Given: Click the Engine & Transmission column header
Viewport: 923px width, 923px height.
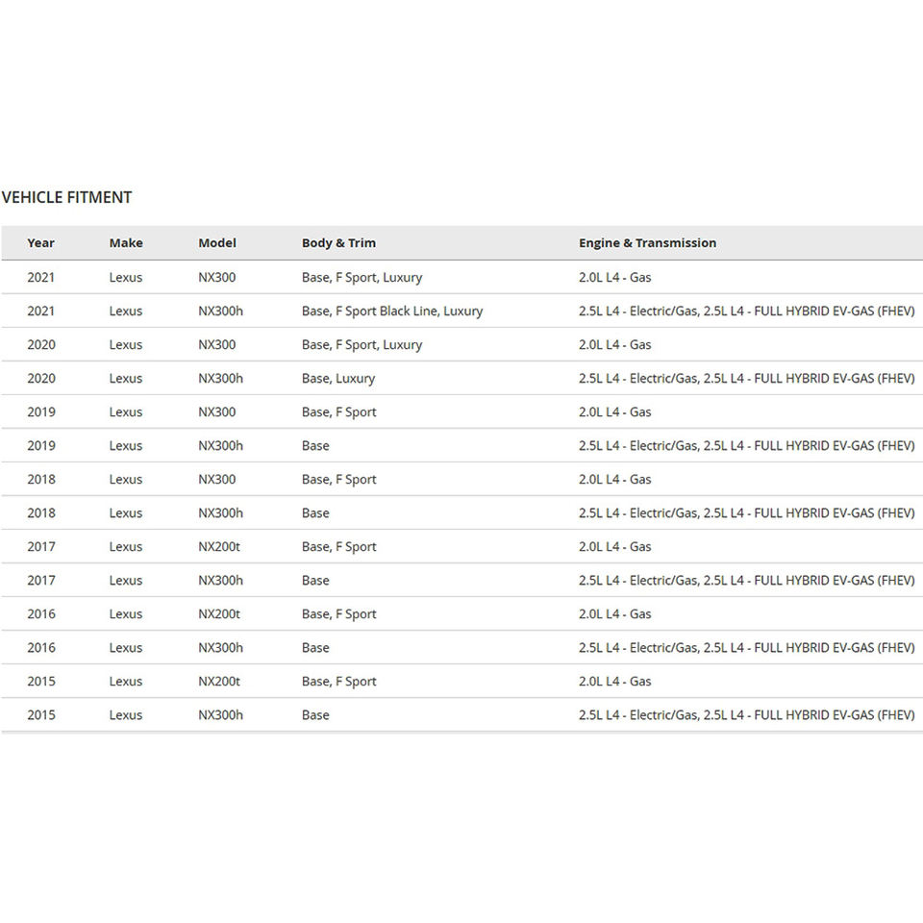Looking at the screenshot, I should click(x=647, y=243).
